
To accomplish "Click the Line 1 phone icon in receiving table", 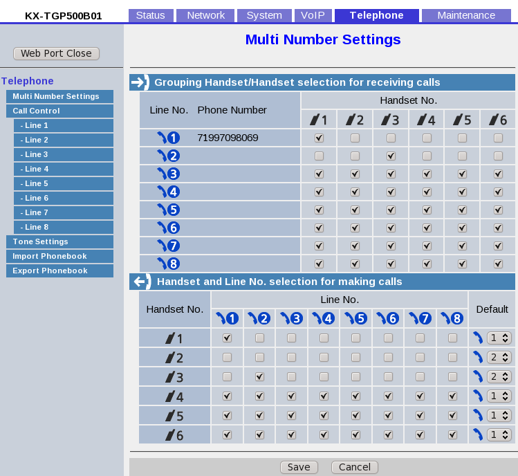I will click(x=168, y=138).
